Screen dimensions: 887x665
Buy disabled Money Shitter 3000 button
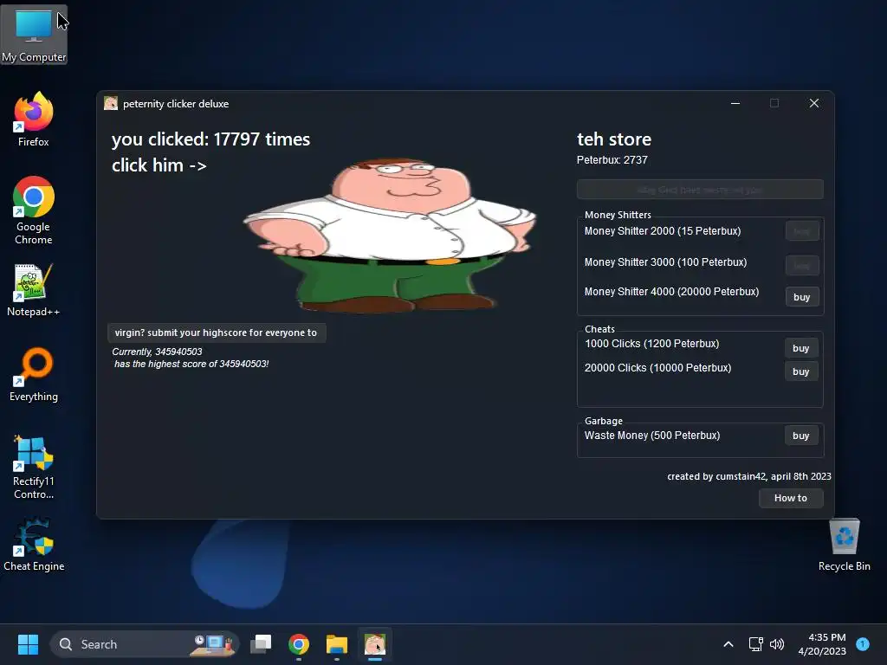[x=801, y=265]
